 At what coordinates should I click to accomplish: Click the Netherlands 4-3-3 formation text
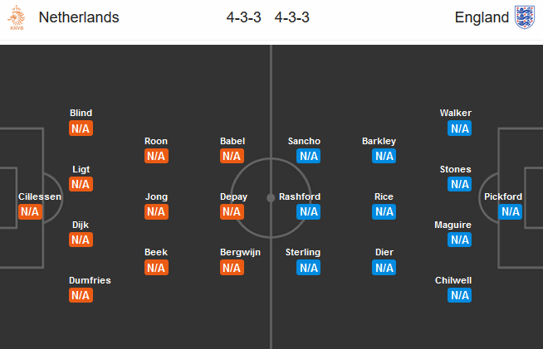click(x=243, y=17)
